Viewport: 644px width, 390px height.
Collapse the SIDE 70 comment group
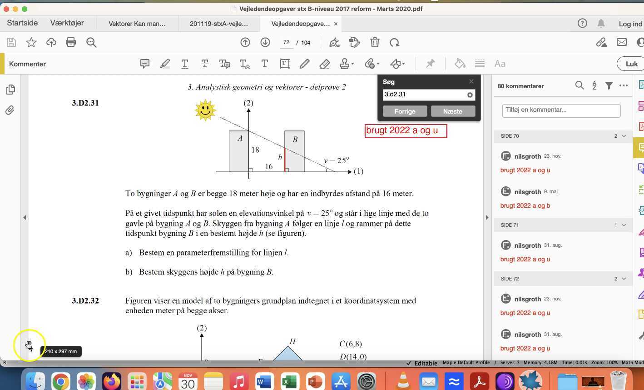(624, 136)
